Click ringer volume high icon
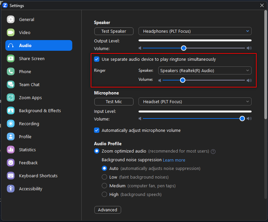268x222 pixels. (x=249, y=80)
